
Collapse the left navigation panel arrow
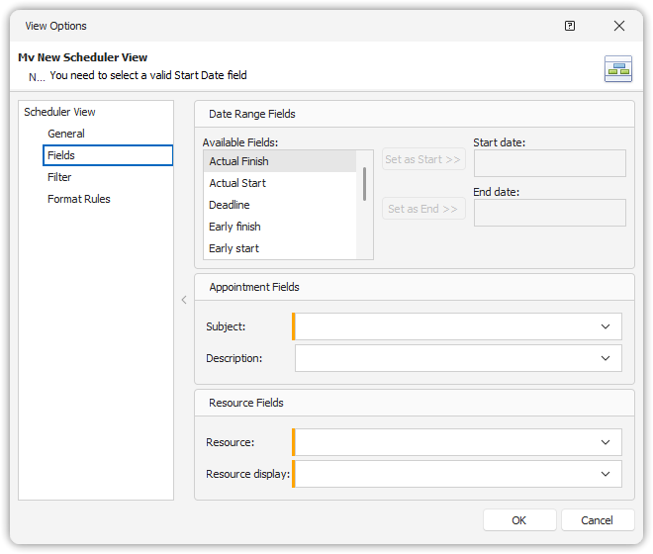(184, 300)
